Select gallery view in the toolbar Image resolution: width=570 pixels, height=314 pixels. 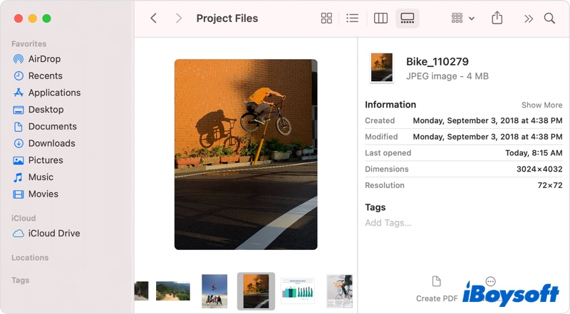408,19
